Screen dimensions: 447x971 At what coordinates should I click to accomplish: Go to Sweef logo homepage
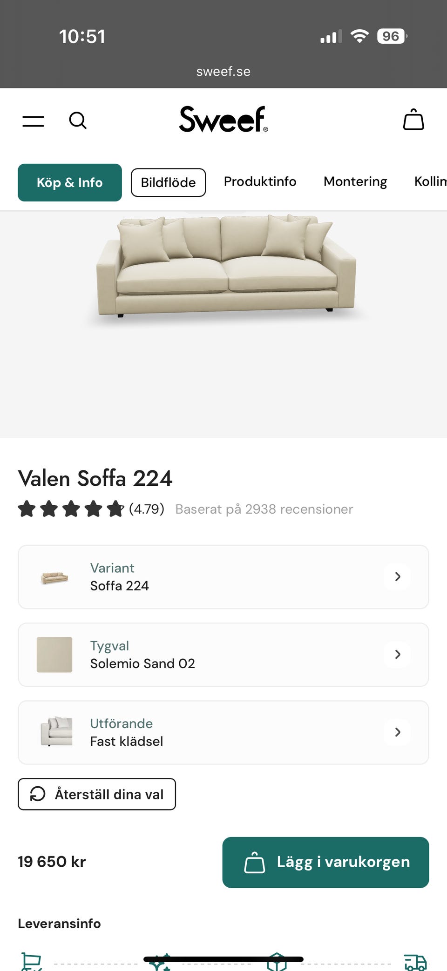(223, 120)
